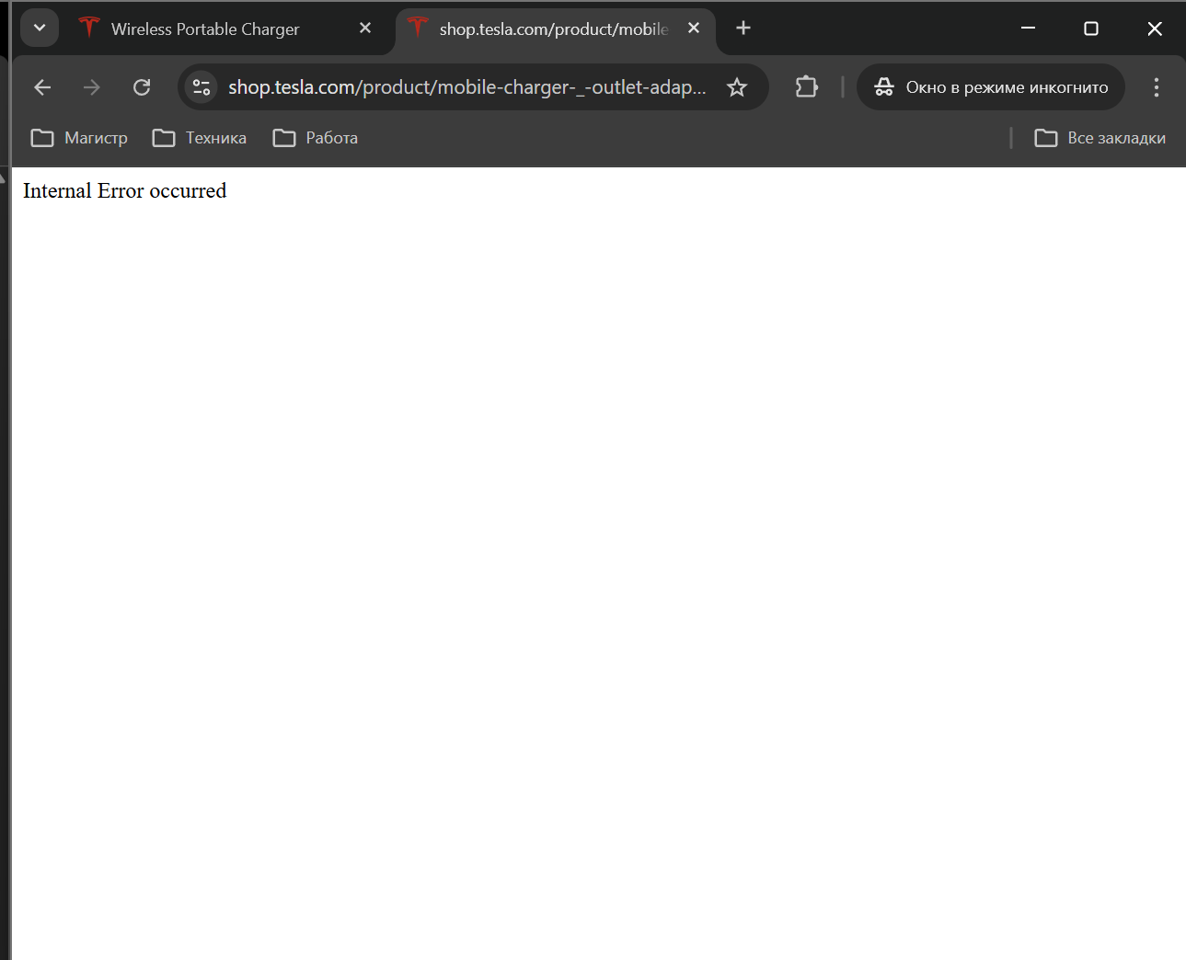Bookmark this page with star icon

click(x=737, y=87)
